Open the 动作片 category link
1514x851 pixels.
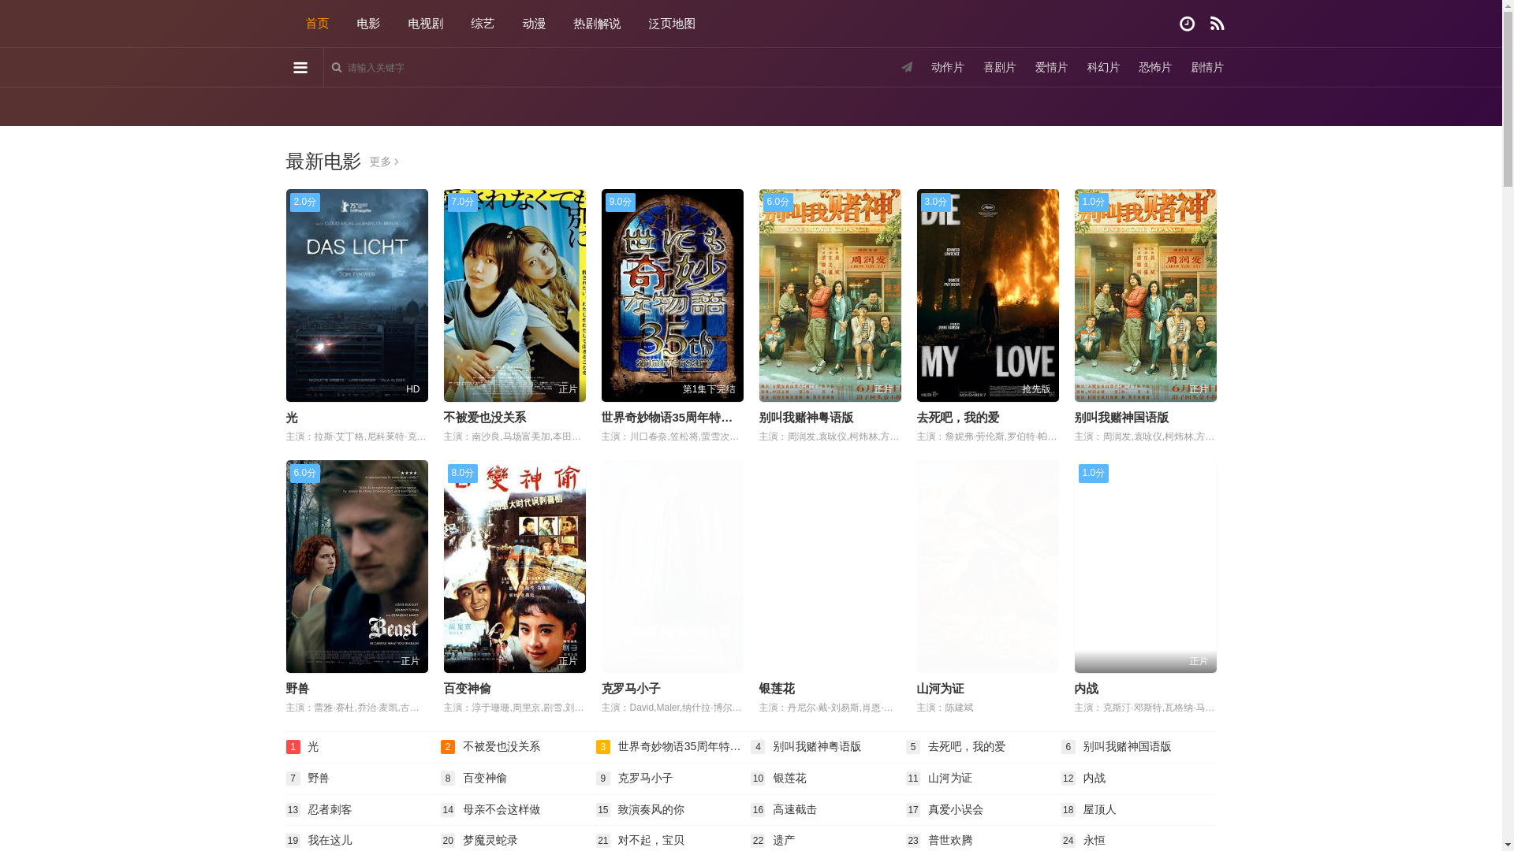[948, 68]
